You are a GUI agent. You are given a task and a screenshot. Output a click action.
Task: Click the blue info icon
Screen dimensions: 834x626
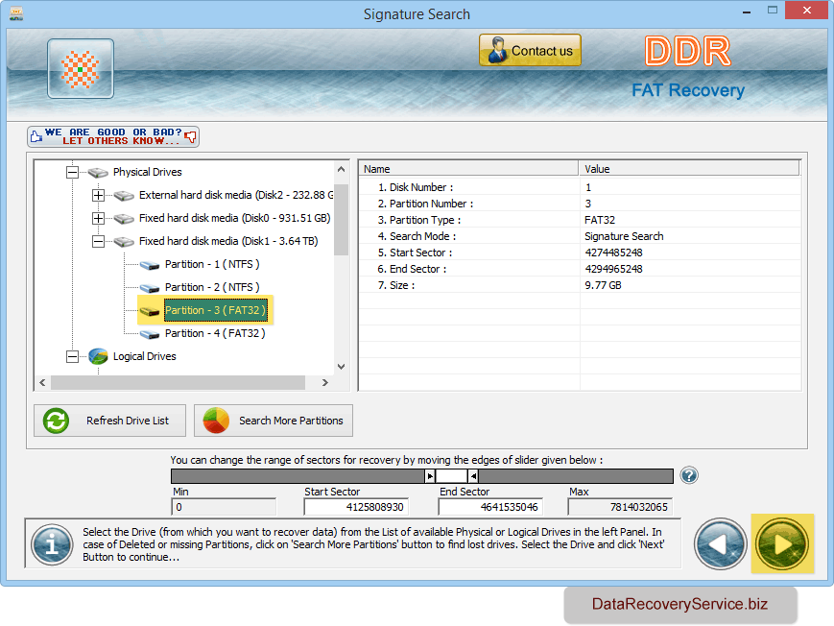click(x=52, y=544)
